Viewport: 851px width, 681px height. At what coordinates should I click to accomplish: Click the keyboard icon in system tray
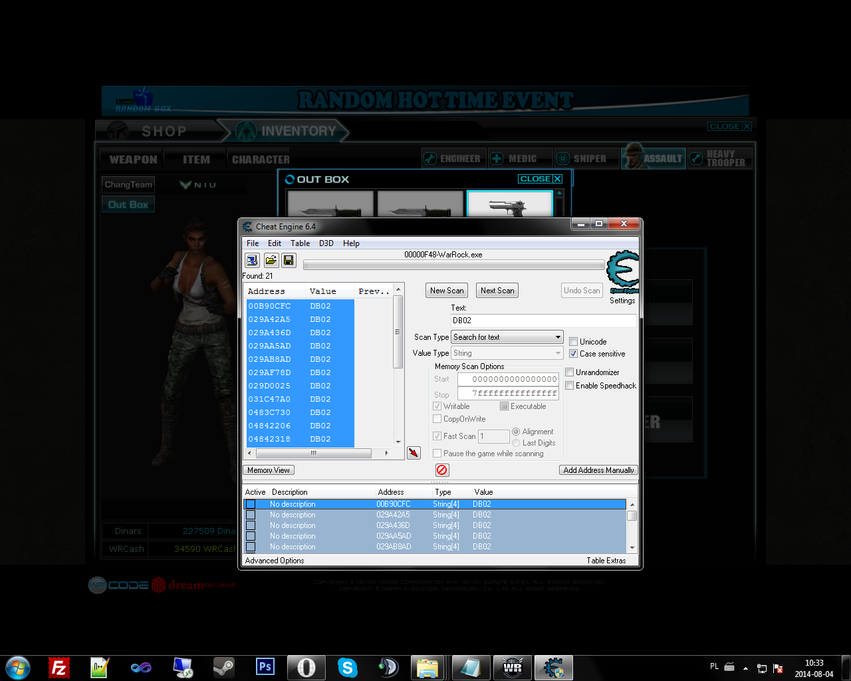[x=729, y=667]
